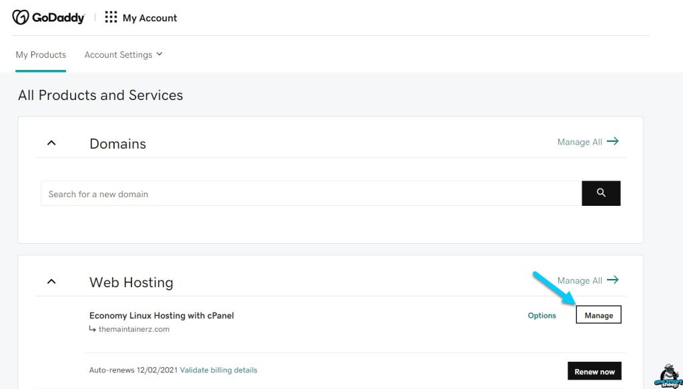Viewport: 683px width, 389px height.
Task: Open Options for the hosting plan
Action: click(x=542, y=316)
